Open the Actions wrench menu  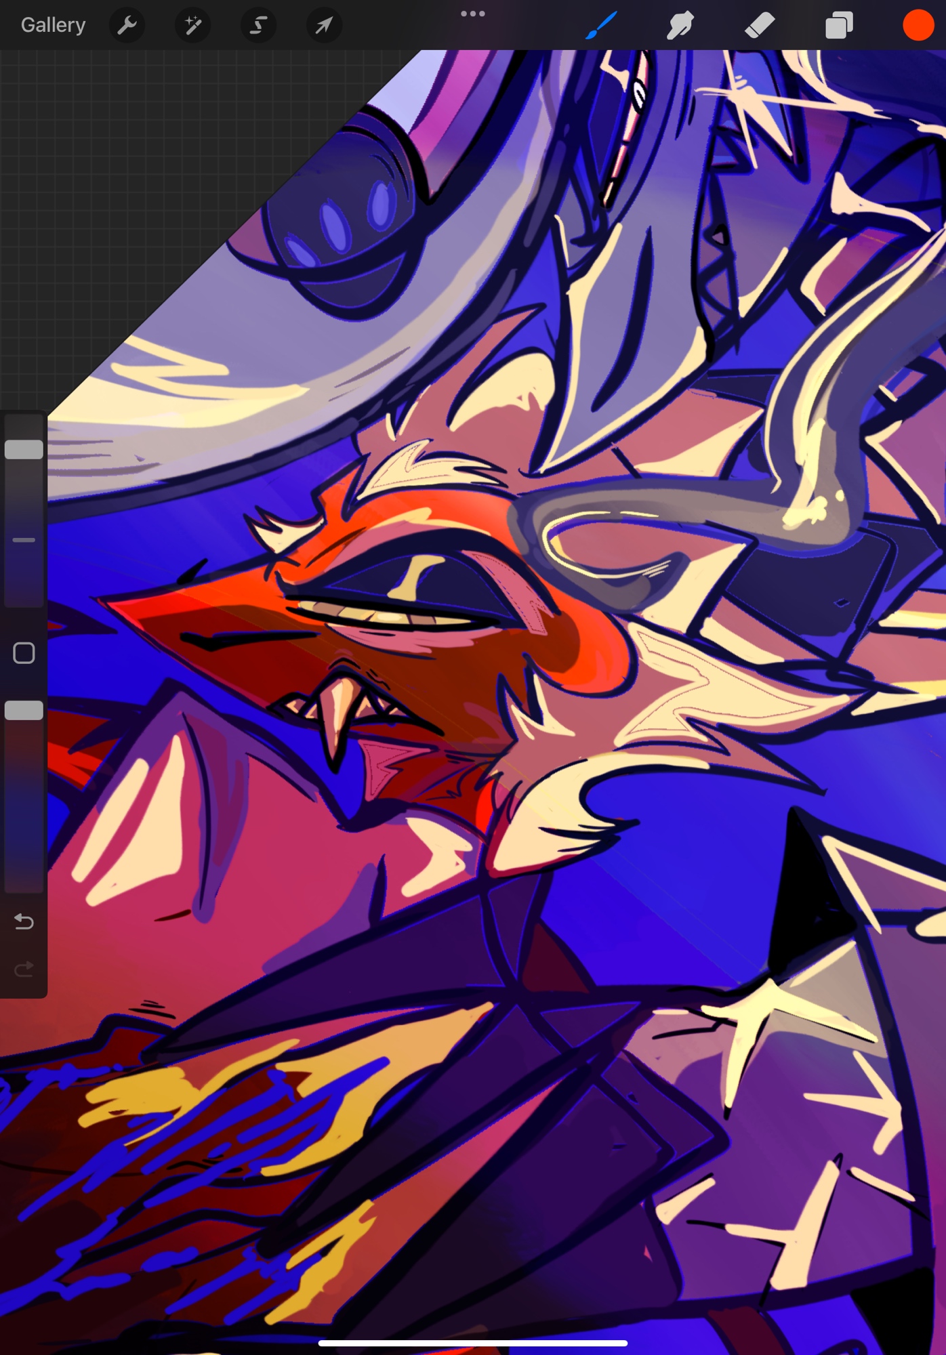[x=127, y=25]
